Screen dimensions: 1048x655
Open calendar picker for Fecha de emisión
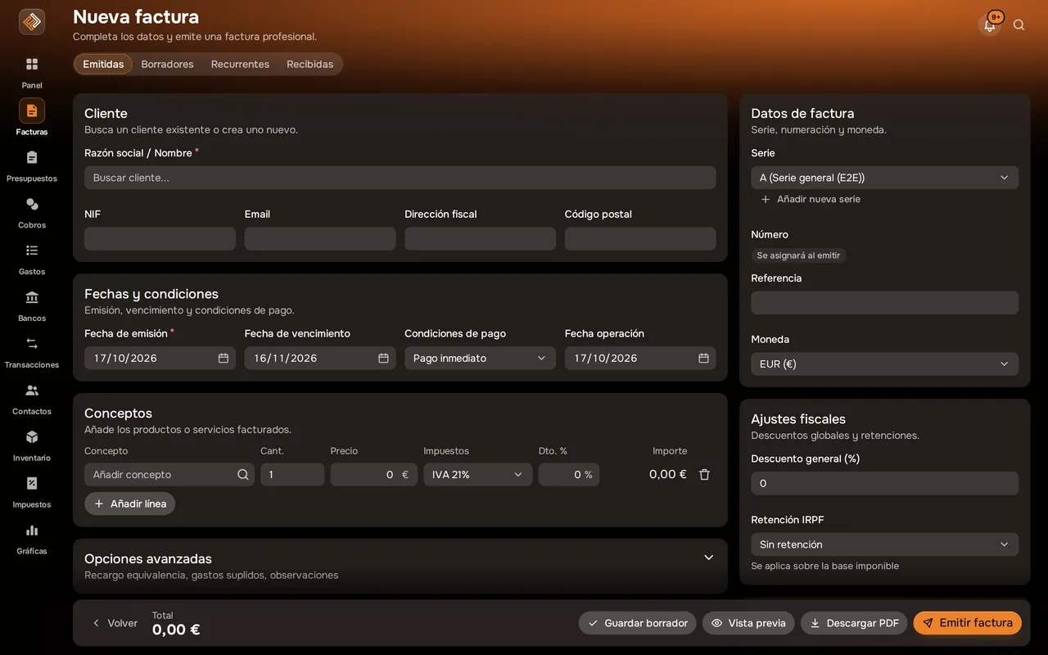224,359
